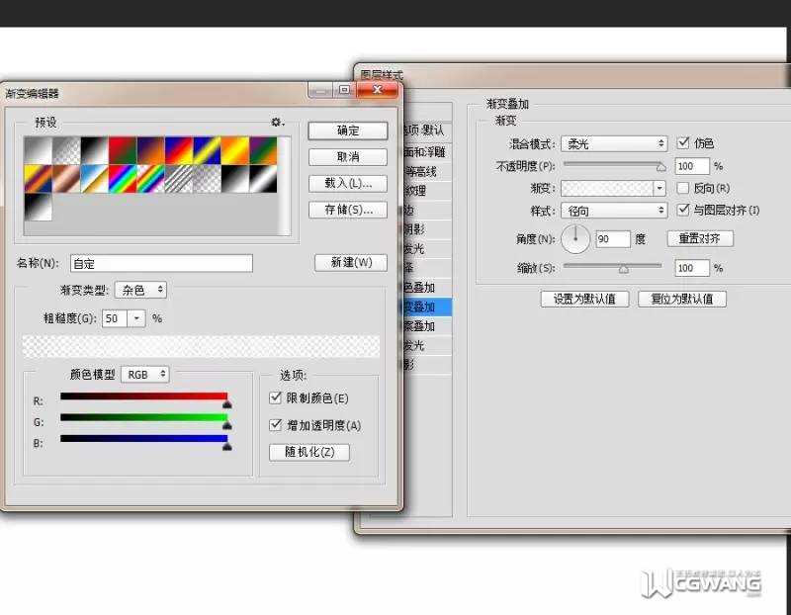Click the 不透明度 value field showing 100

click(x=692, y=166)
